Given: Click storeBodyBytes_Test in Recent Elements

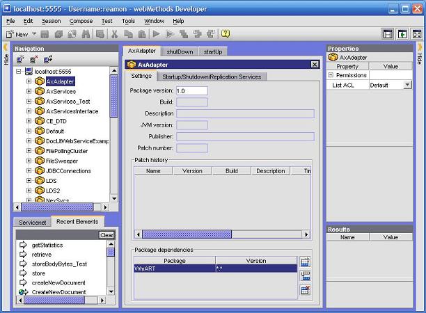Looking at the screenshot, I should coord(59,264).
